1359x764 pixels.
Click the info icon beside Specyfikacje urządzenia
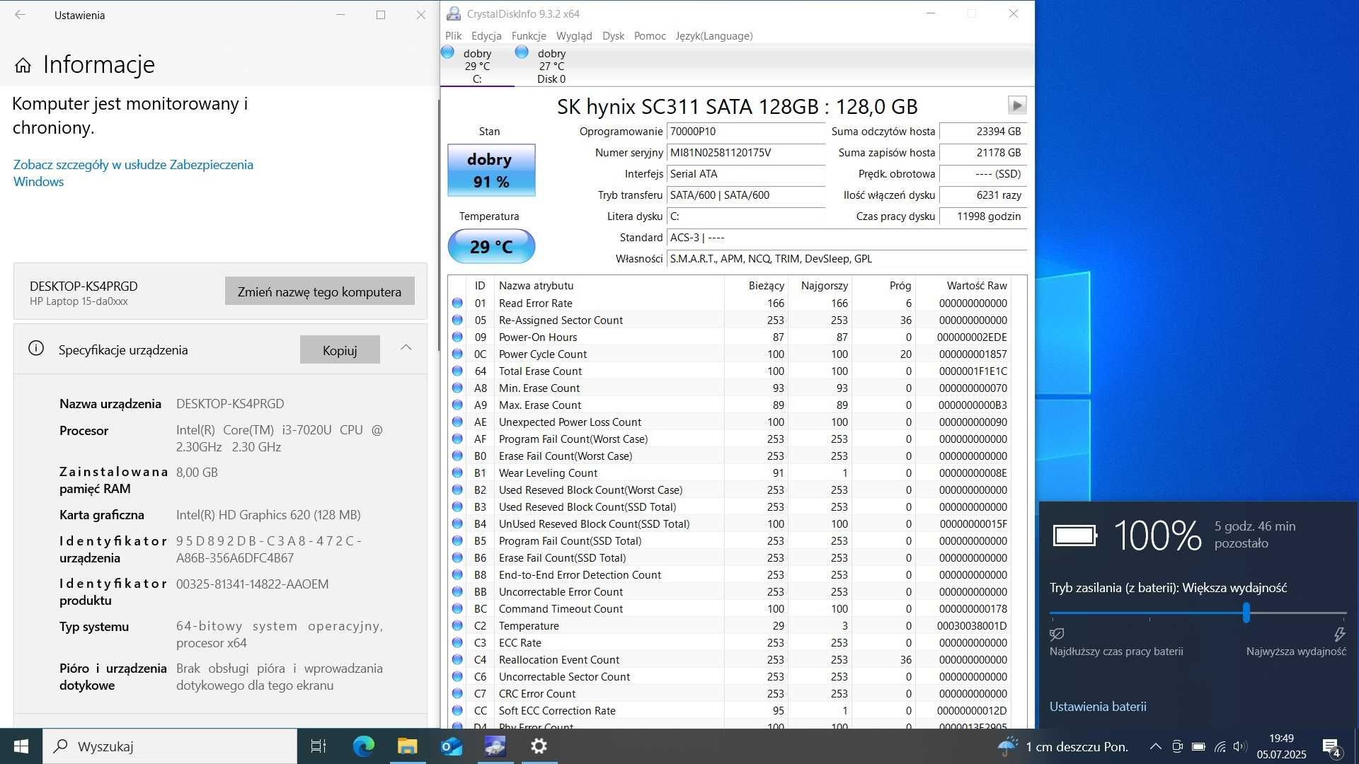pyautogui.click(x=36, y=348)
